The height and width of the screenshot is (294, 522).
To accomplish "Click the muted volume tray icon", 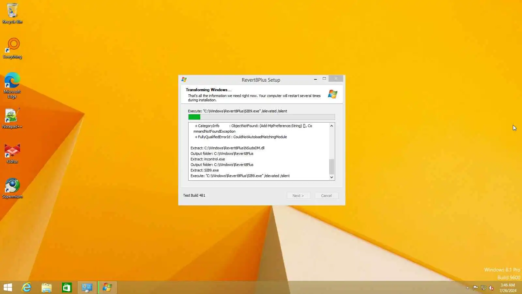I will click(x=491, y=288).
